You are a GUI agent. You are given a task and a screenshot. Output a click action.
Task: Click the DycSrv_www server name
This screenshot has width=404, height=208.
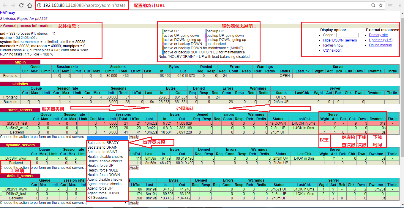[x=16, y=158]
